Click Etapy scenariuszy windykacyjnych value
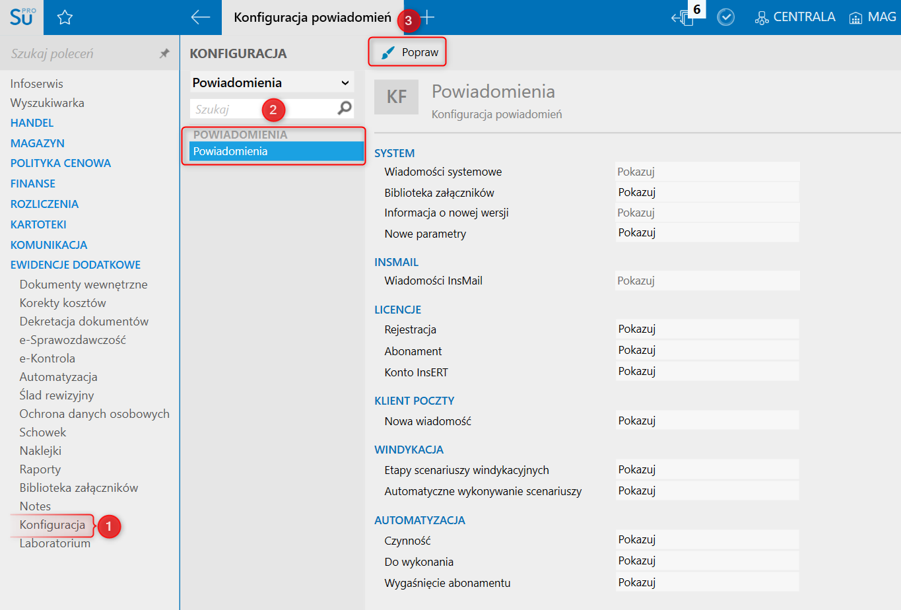The height and width of the screenshot is (610, 901). [x=707, y=469]
